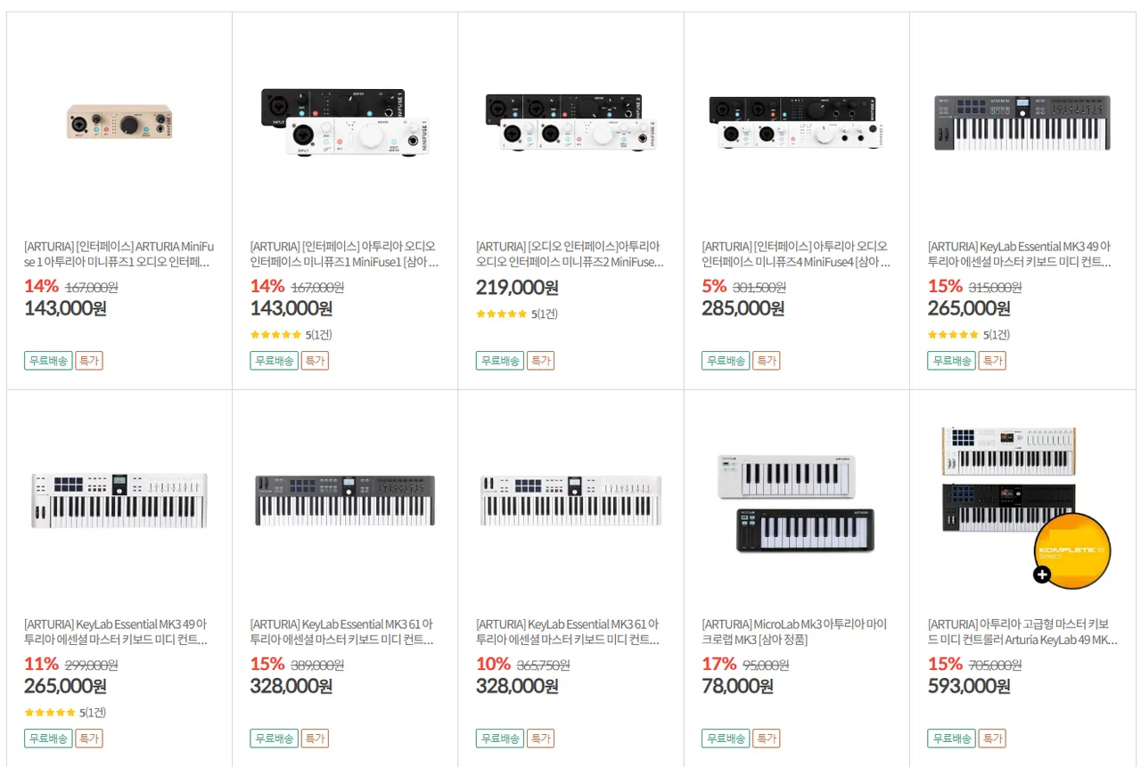
Task: Open the MicroLab Mk3 마이크로랩 title link
Action: (795, 632)
